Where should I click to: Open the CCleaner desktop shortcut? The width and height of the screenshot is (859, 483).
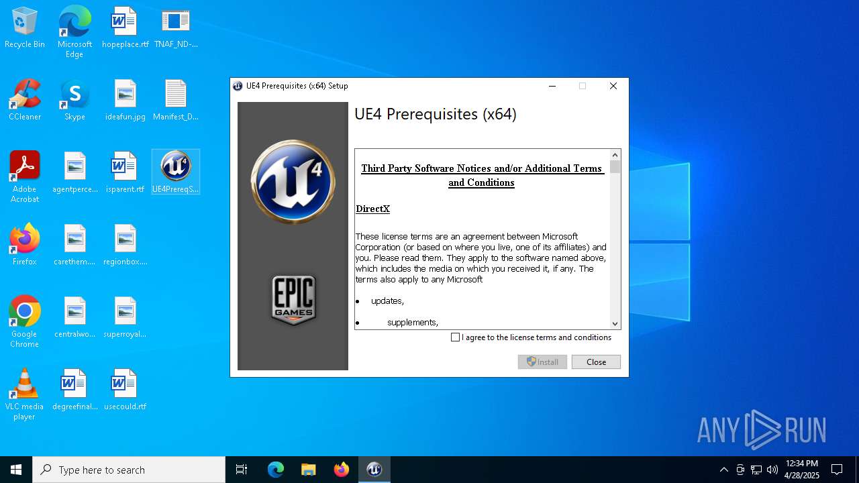(25, 101)
